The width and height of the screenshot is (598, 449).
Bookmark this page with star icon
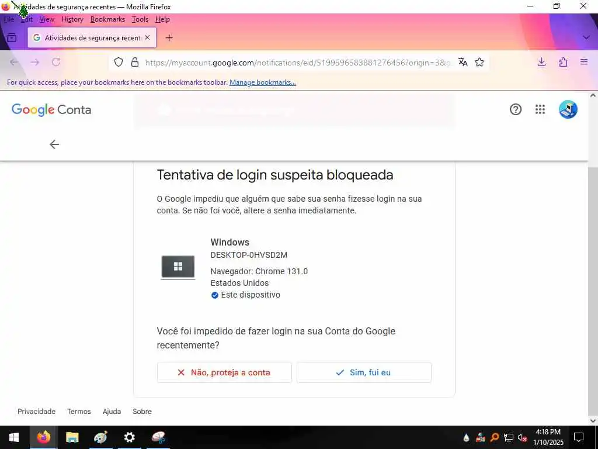(x=479, y=62)
